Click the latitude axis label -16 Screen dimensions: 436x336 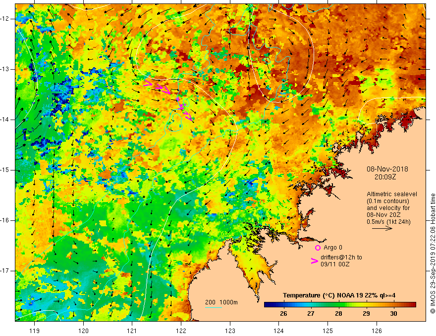pyautogui.click(x=5, y=220)
